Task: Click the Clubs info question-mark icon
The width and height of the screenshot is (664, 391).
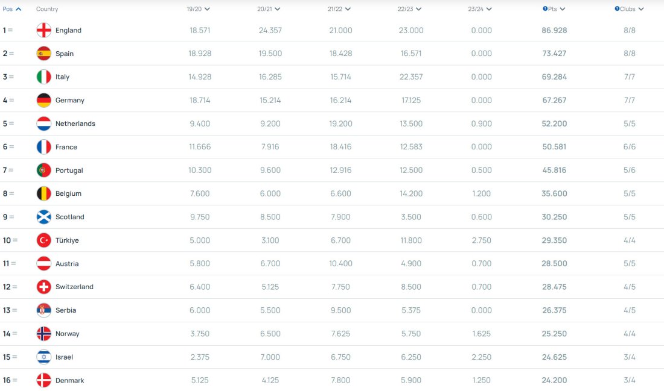Action: coord(617,9)
